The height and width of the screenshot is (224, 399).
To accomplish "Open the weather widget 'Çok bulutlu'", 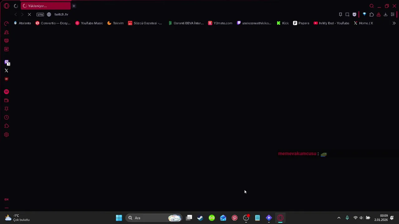I will 17,218.
